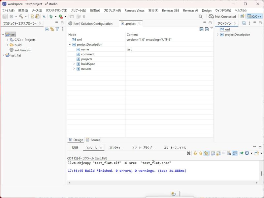Open the Renesas Views menu
Screen dimensions: 264x198
[x=134, y=11]
